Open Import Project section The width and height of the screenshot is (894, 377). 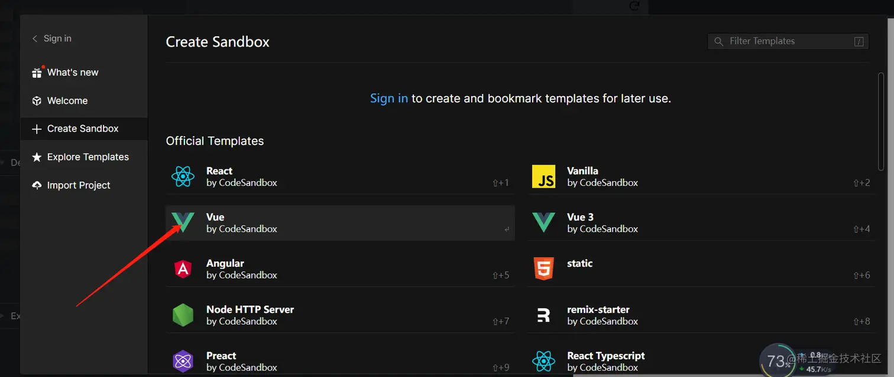[83, 185]
